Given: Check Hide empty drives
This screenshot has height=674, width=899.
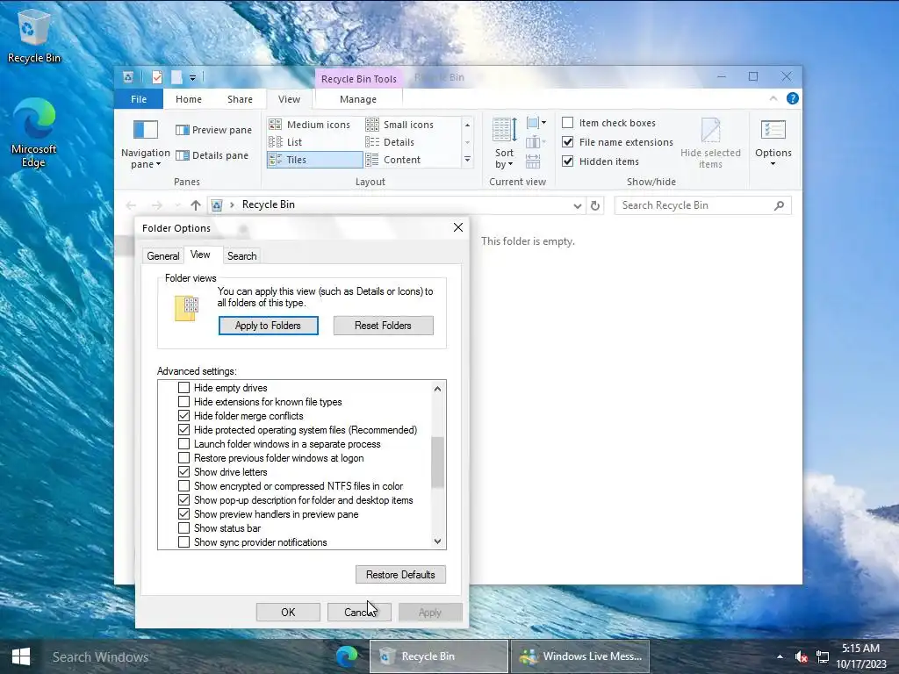Looking at the screenshot, I should (184, 388).
